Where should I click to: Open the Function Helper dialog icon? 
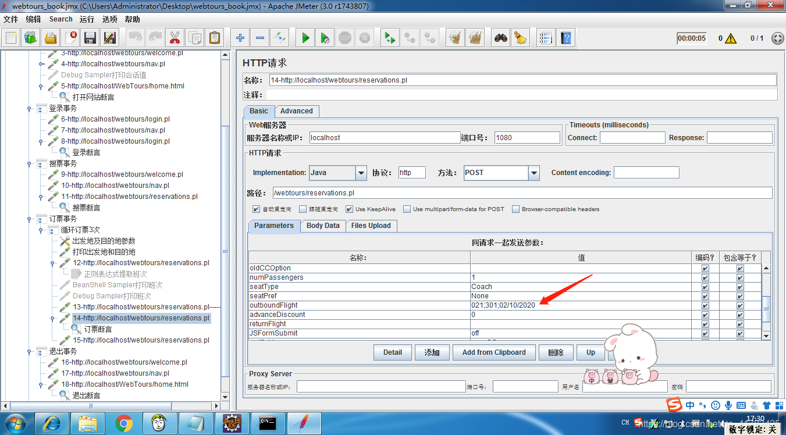546,38
